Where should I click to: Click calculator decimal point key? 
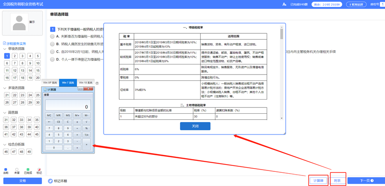(68, 148)
